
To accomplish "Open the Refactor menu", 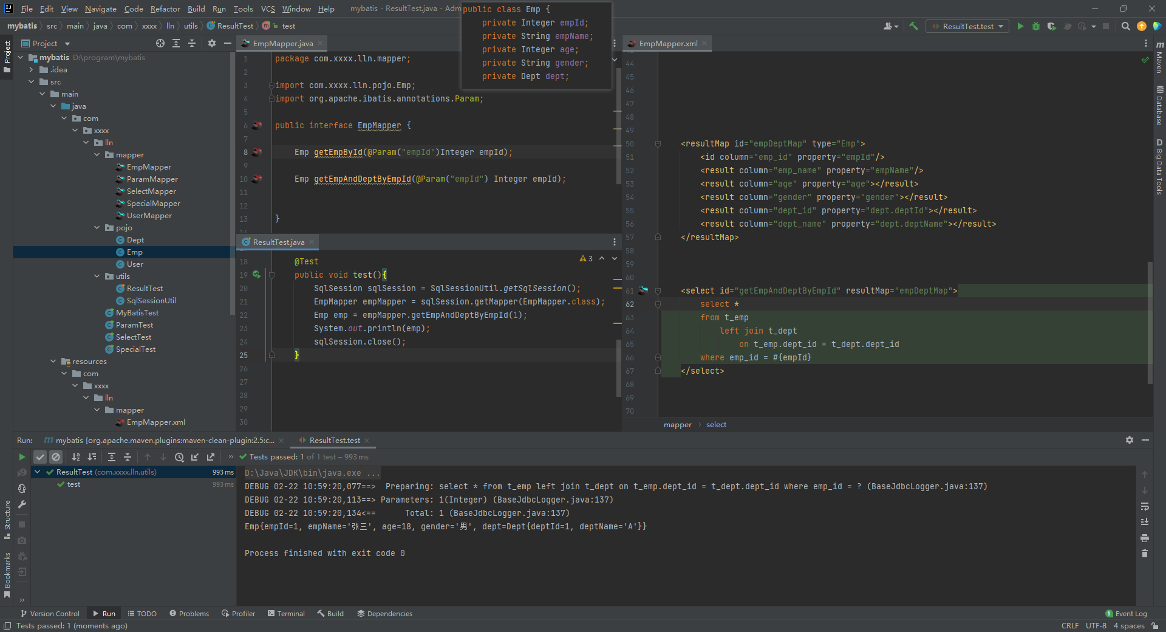I will pyautogui.click(x=165, y=9).
